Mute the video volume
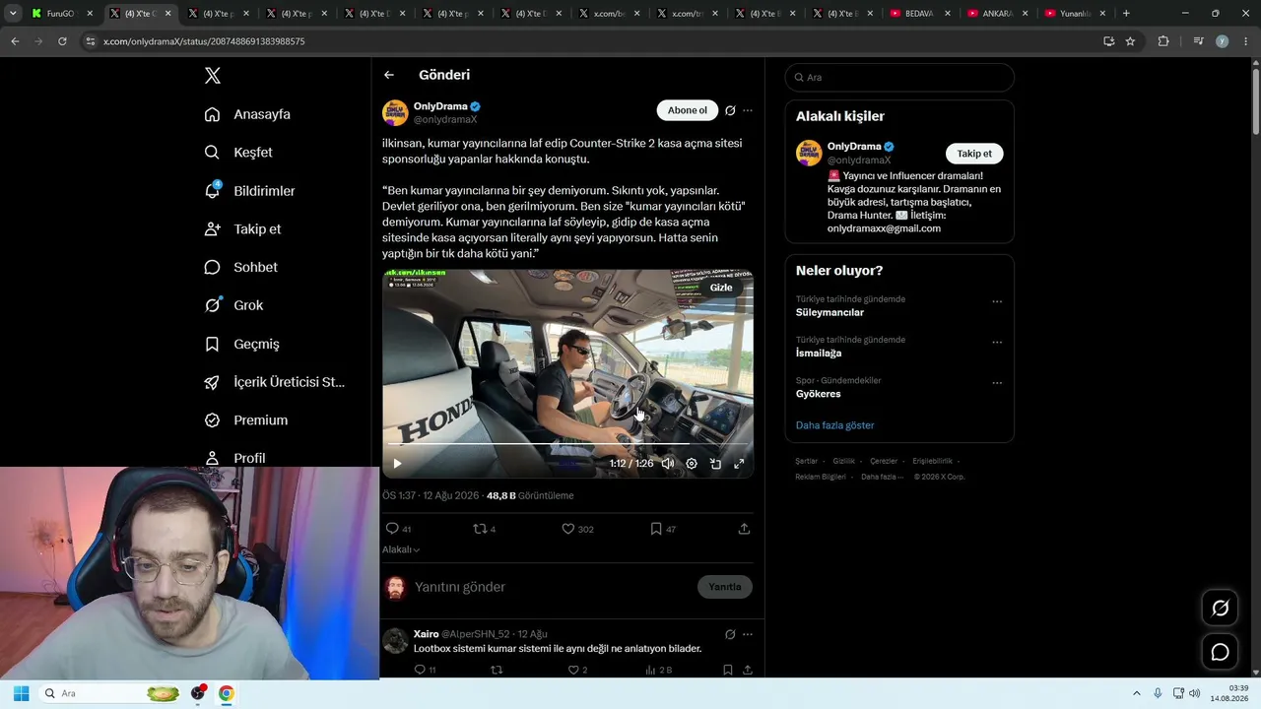 tap(668, 464)
